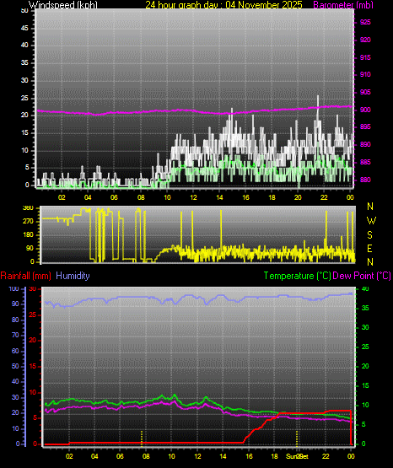Click the 24 hour graph day title
The width and height of the screenshot is (393, 468).
point(223,4)
